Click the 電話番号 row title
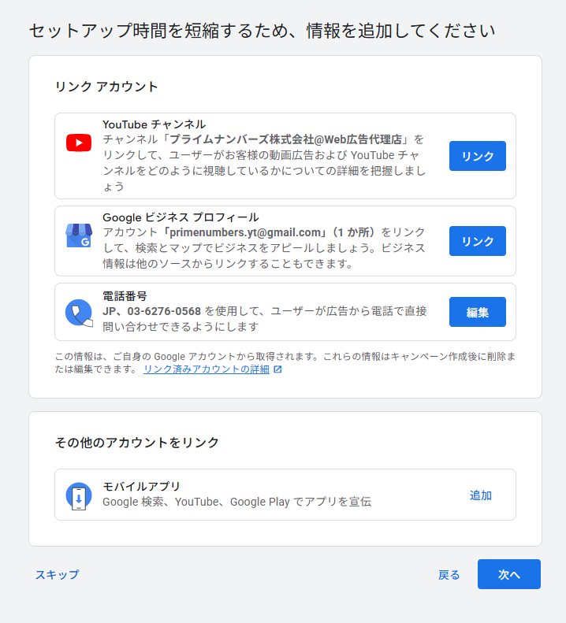Screen dimensions: 566x623 pos(125,296)
